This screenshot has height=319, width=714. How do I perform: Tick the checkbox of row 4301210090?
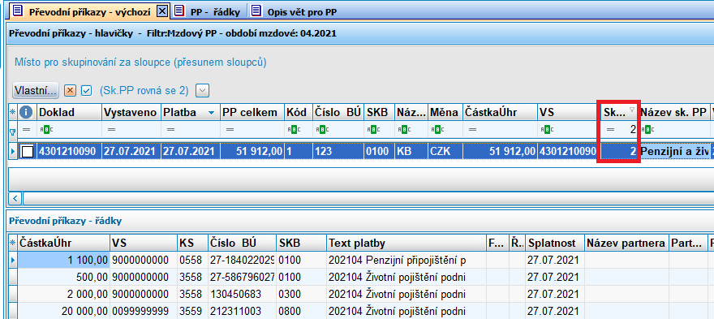[x=28, y=152]
